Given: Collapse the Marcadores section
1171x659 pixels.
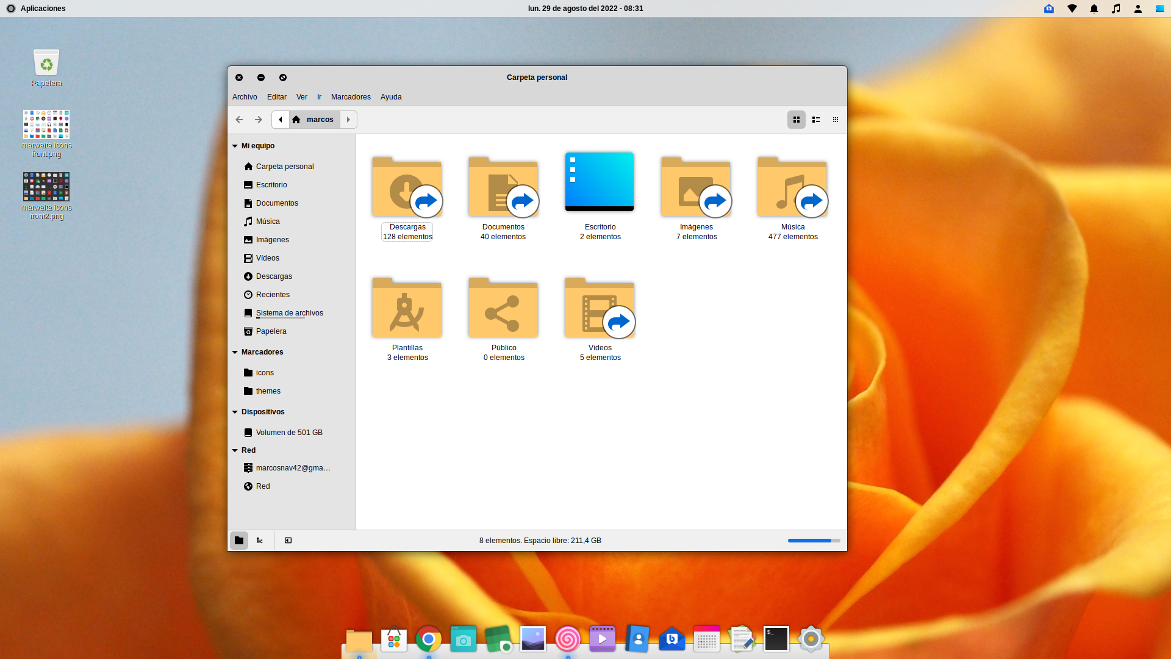Looking at the screenshot, I should 234,351.
